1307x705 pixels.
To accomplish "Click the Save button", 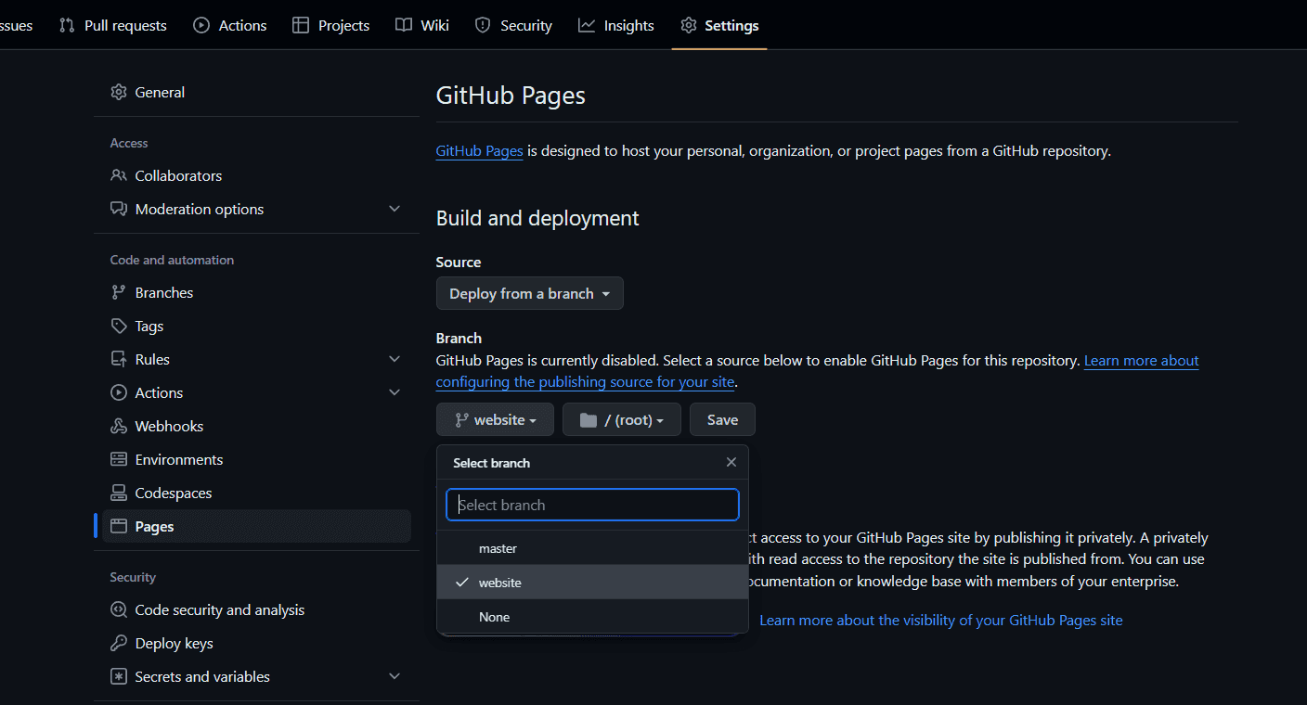I will point(722,419).
